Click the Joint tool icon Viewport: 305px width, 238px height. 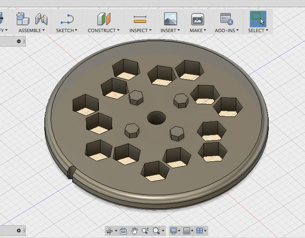[41, 19]
